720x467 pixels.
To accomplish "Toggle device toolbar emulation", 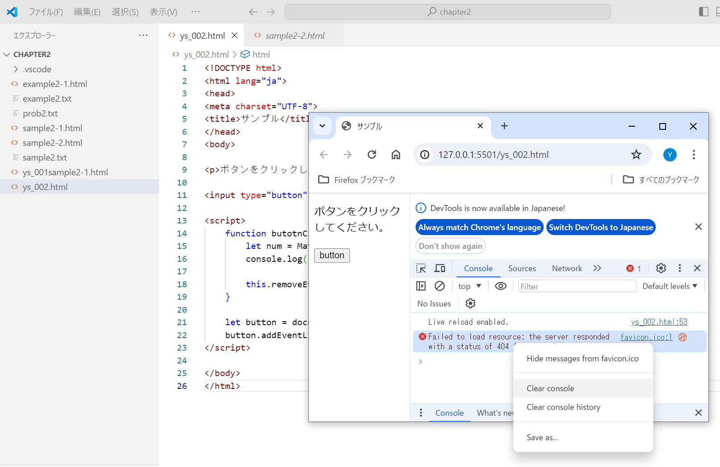I will click(440, 268).
